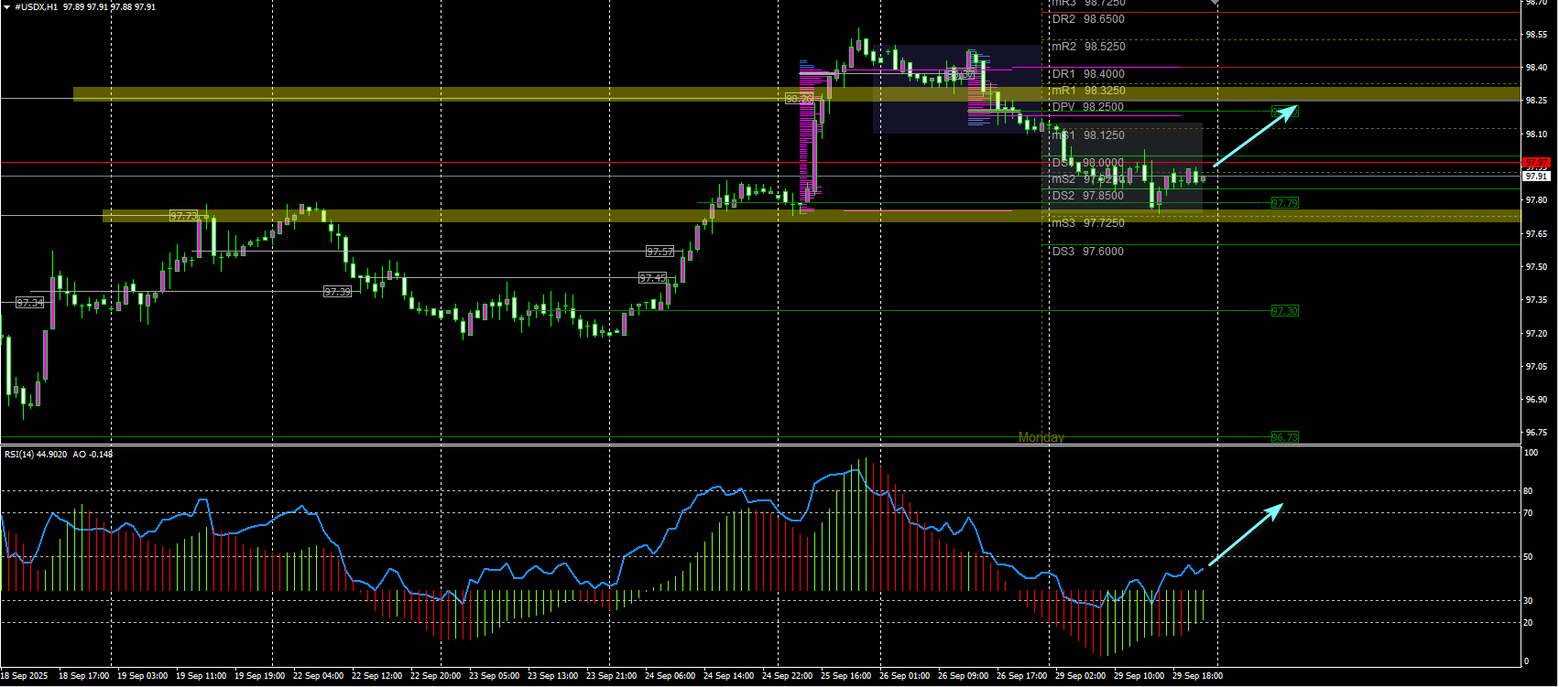The image size is (1559, 687).
Task: Select the DPV 98.2500 pivot label
Action: [1087, 107]
